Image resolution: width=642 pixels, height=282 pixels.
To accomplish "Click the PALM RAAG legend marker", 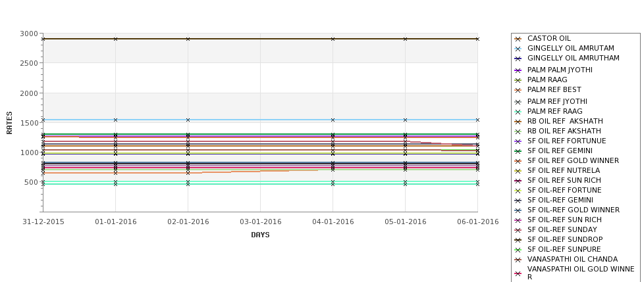I will [x=518, y=80].
